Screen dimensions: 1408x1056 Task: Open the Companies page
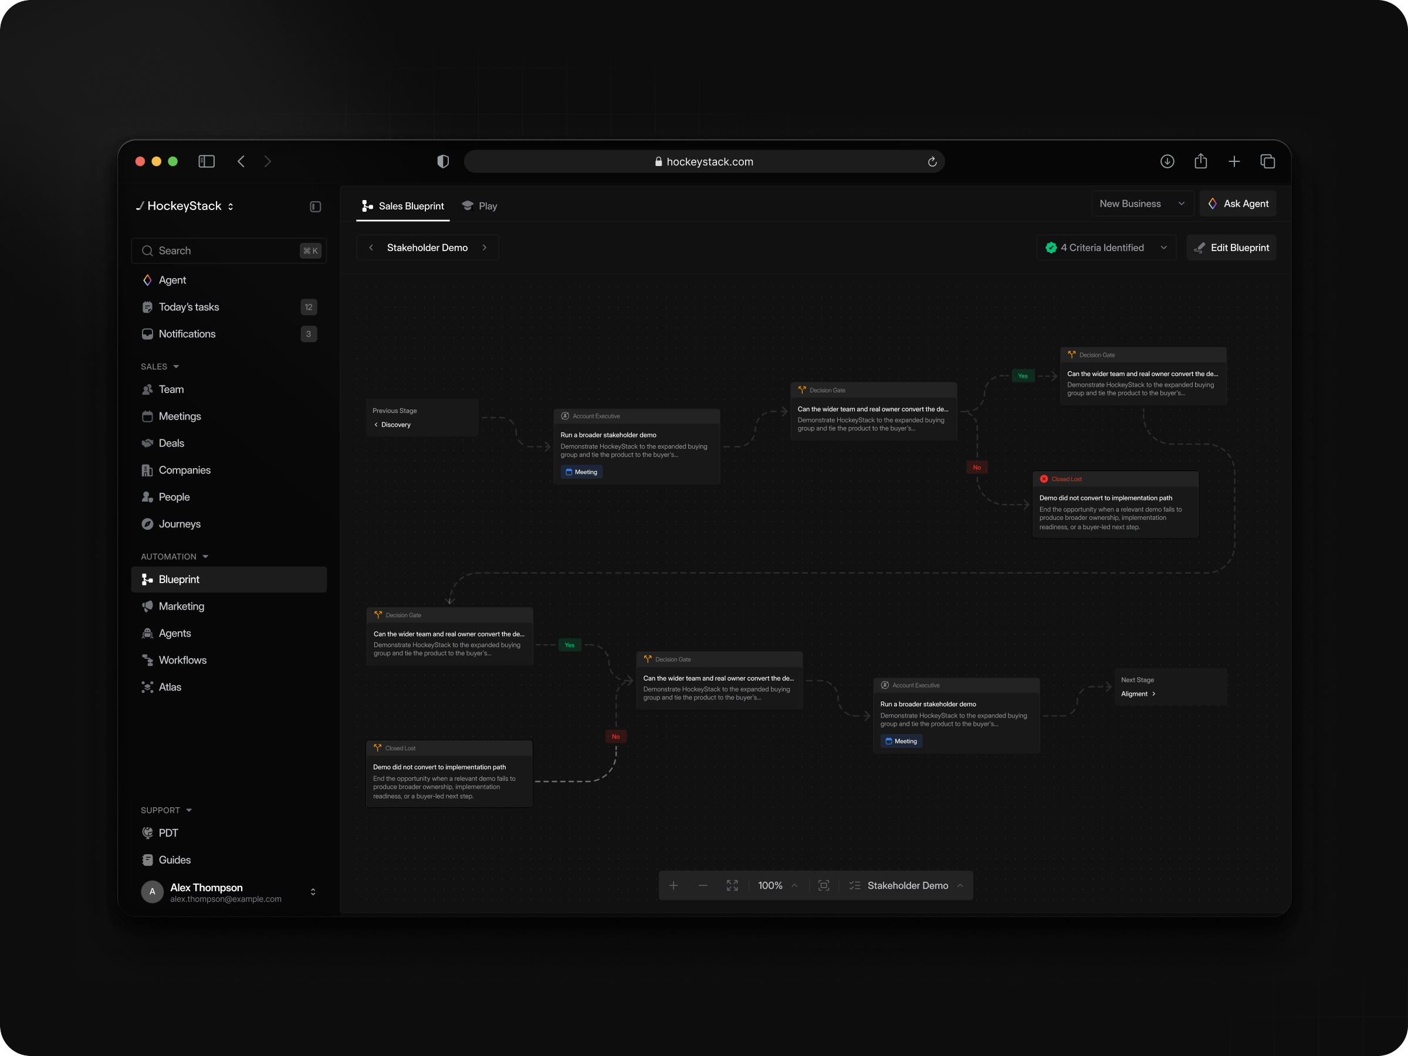[x=229, y=470]
